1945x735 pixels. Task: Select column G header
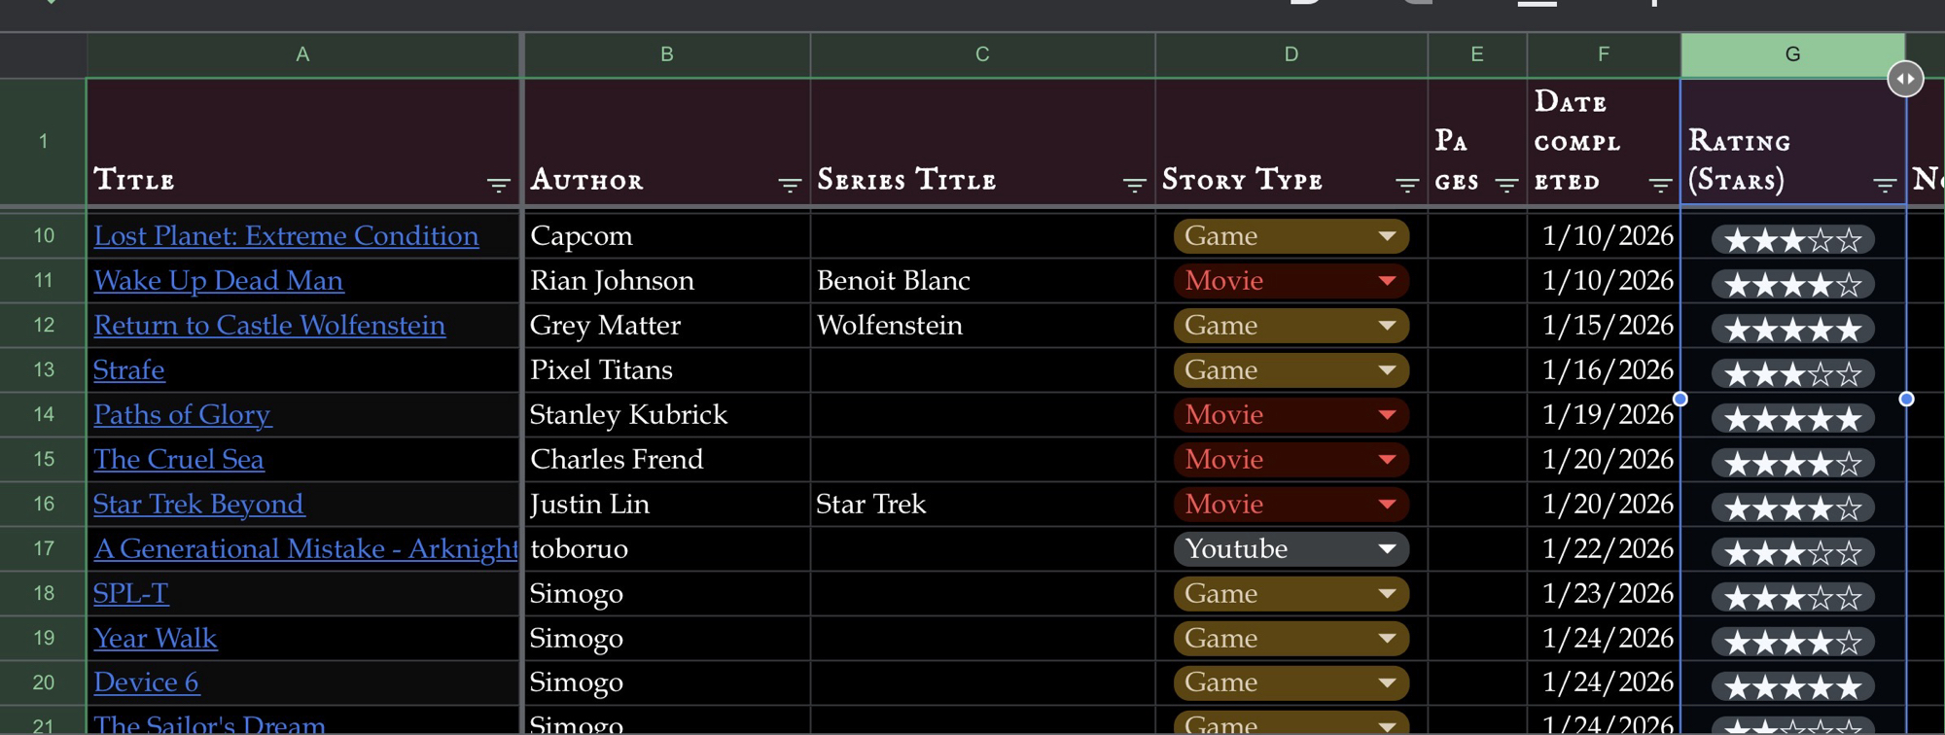(1791, 54)
